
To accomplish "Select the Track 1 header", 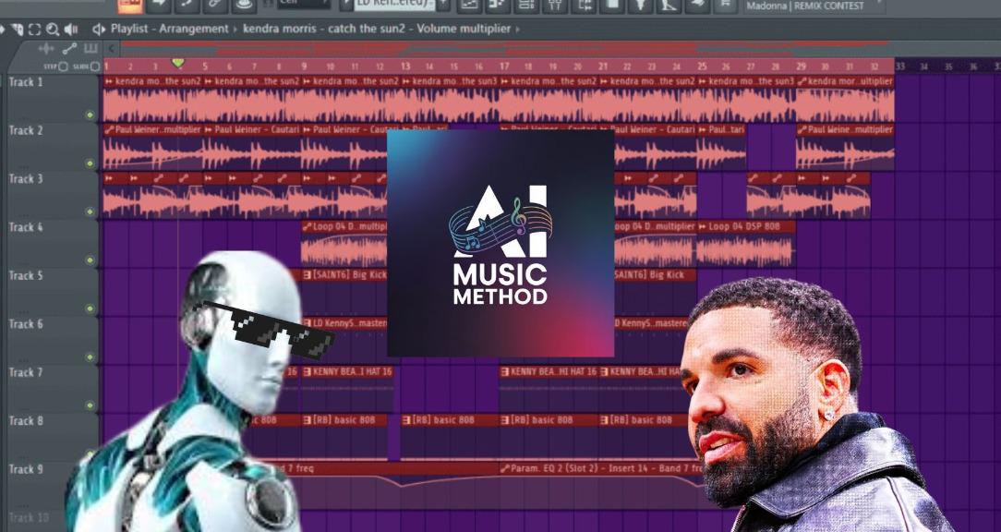I will pos(53,98).
